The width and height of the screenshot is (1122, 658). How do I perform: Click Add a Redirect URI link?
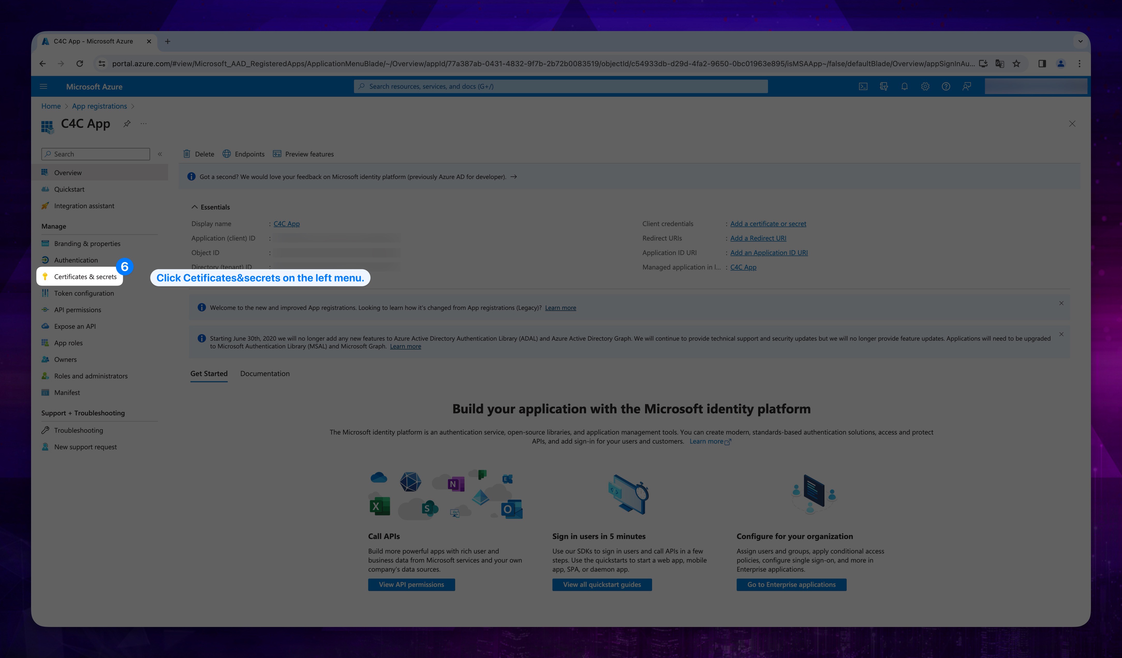pos(758,238)
